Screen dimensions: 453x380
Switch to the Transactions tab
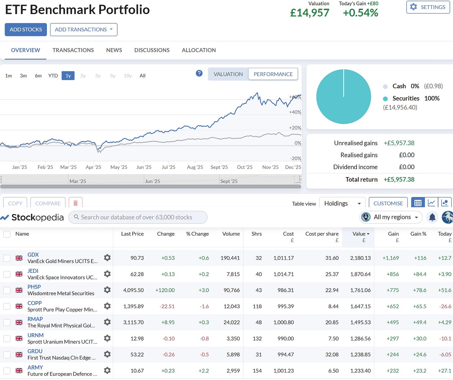click(73, 50)
